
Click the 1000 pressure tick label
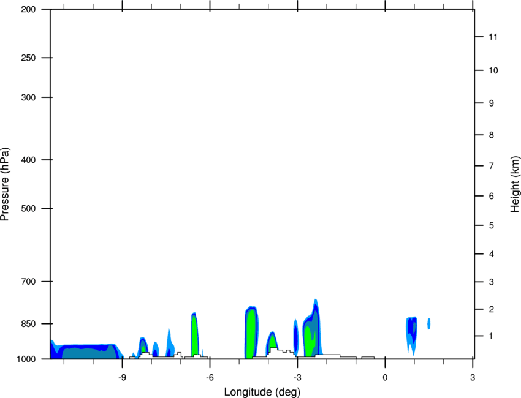tap(26, 359)
